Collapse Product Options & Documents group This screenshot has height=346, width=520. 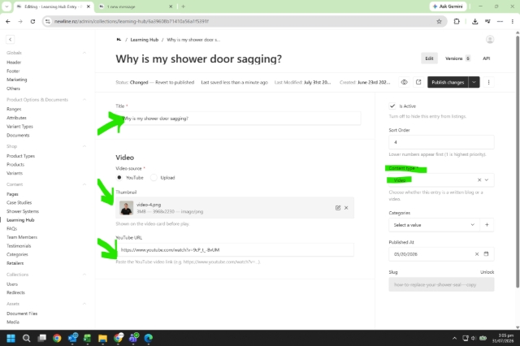click(x=84, y=99)
